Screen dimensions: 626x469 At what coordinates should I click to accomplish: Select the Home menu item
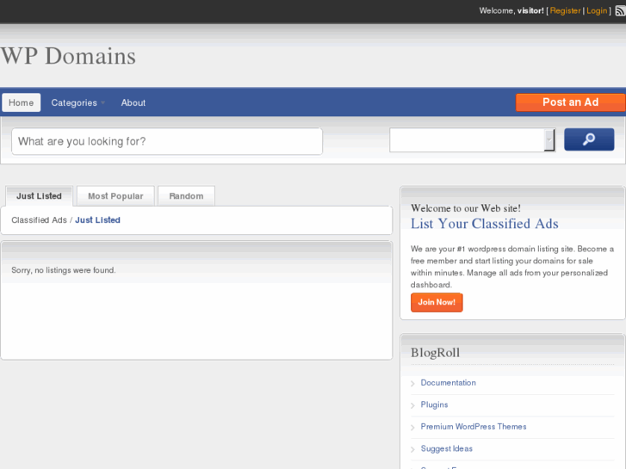22,102
